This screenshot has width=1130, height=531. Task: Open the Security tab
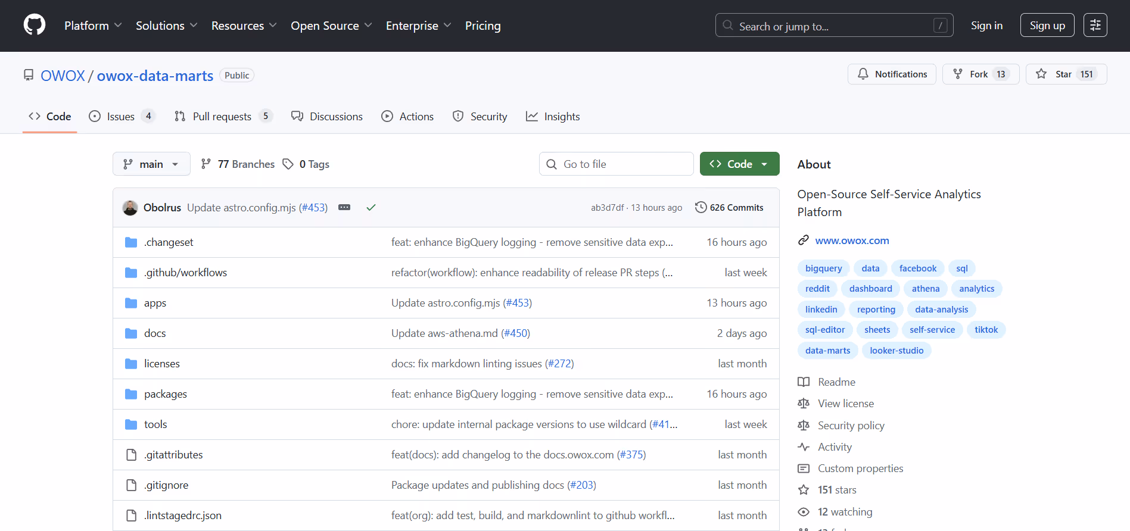click(x=480, y=117)
